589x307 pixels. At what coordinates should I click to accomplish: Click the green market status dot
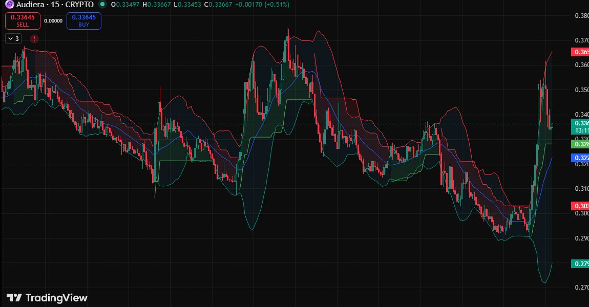[102, 5]
